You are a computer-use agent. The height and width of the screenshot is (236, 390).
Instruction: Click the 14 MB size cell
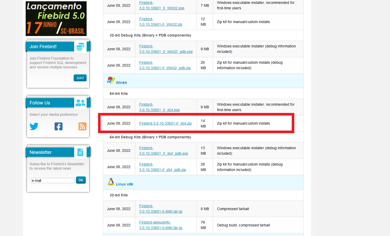coord(205,123)
